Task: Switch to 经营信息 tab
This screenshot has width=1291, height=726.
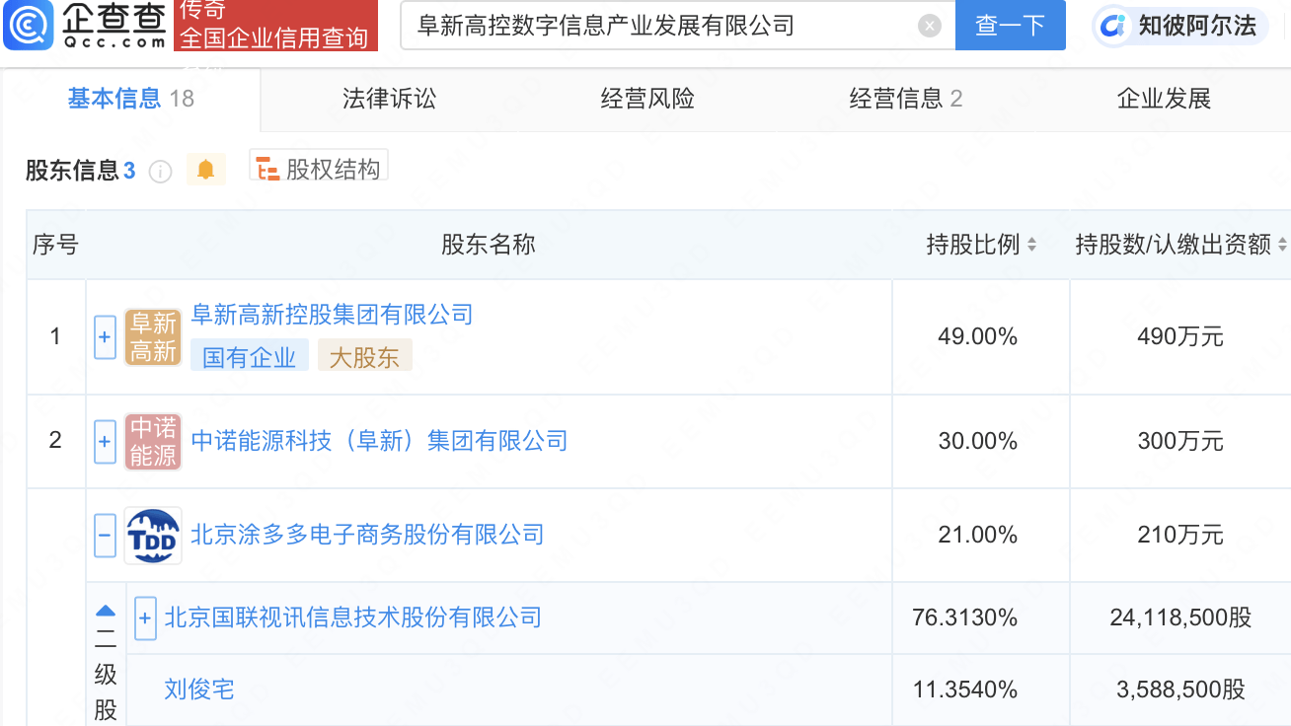Action: pos(905,98)
